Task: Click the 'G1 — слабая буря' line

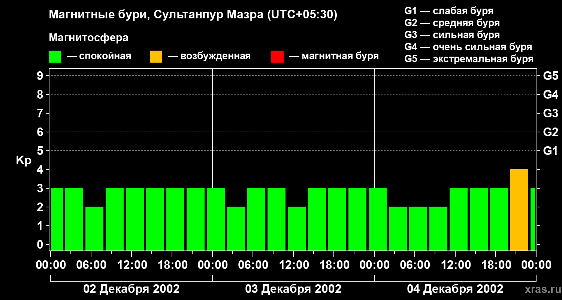Action: click(x=449, y=11)
